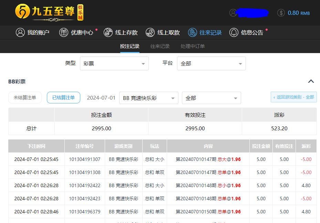Open 优惠中心 gift icon
Image resolution: width=320 pixels, height=223 pixels.
pyautogui.click(x=64, y=32)
